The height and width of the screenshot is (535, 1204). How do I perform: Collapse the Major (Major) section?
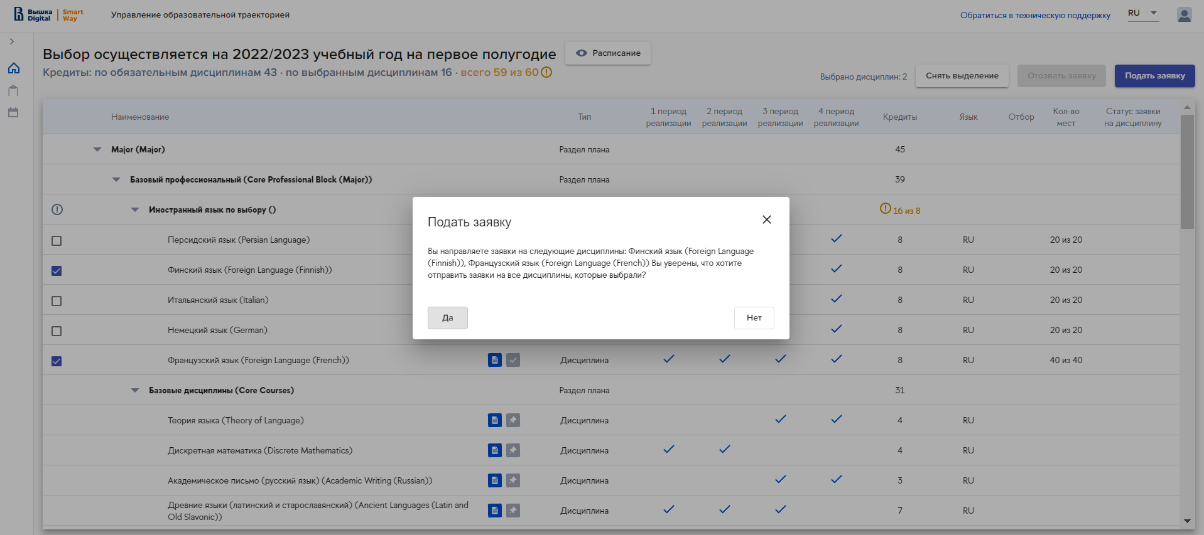click(97, 149)
